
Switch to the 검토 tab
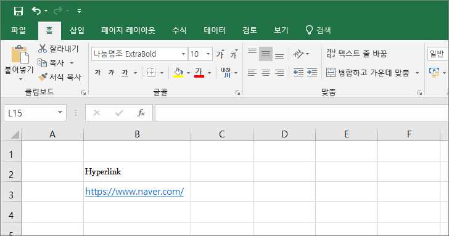(x=250, y=30)
